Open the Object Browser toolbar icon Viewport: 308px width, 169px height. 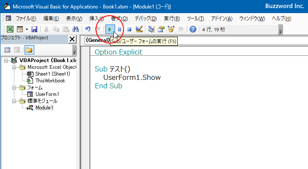[x=171, y=30]
